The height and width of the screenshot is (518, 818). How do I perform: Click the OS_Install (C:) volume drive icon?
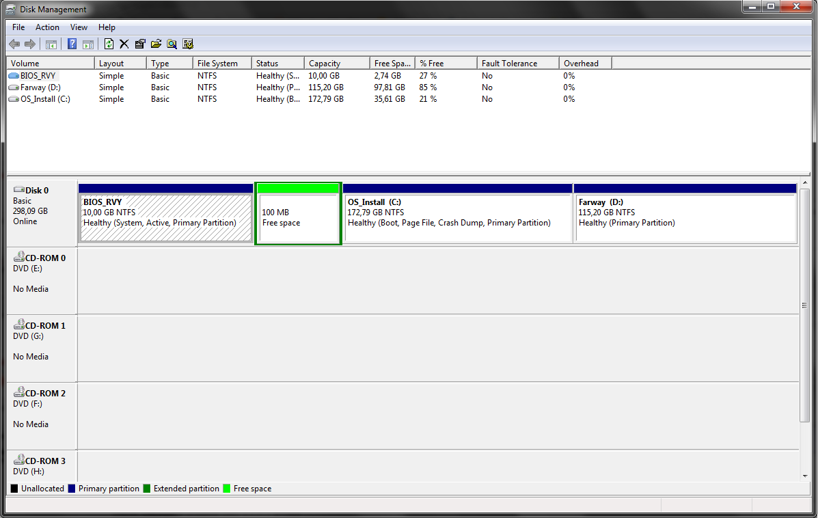tap(14, 98)
